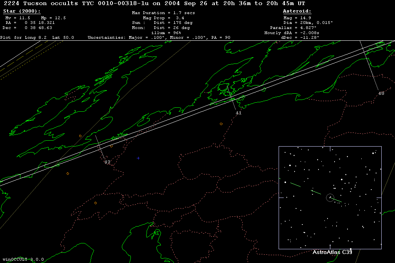This screenshot has height=263, width=395.
Task: Select the 41 minute time marker on the path
Action: tap(238, 113)
